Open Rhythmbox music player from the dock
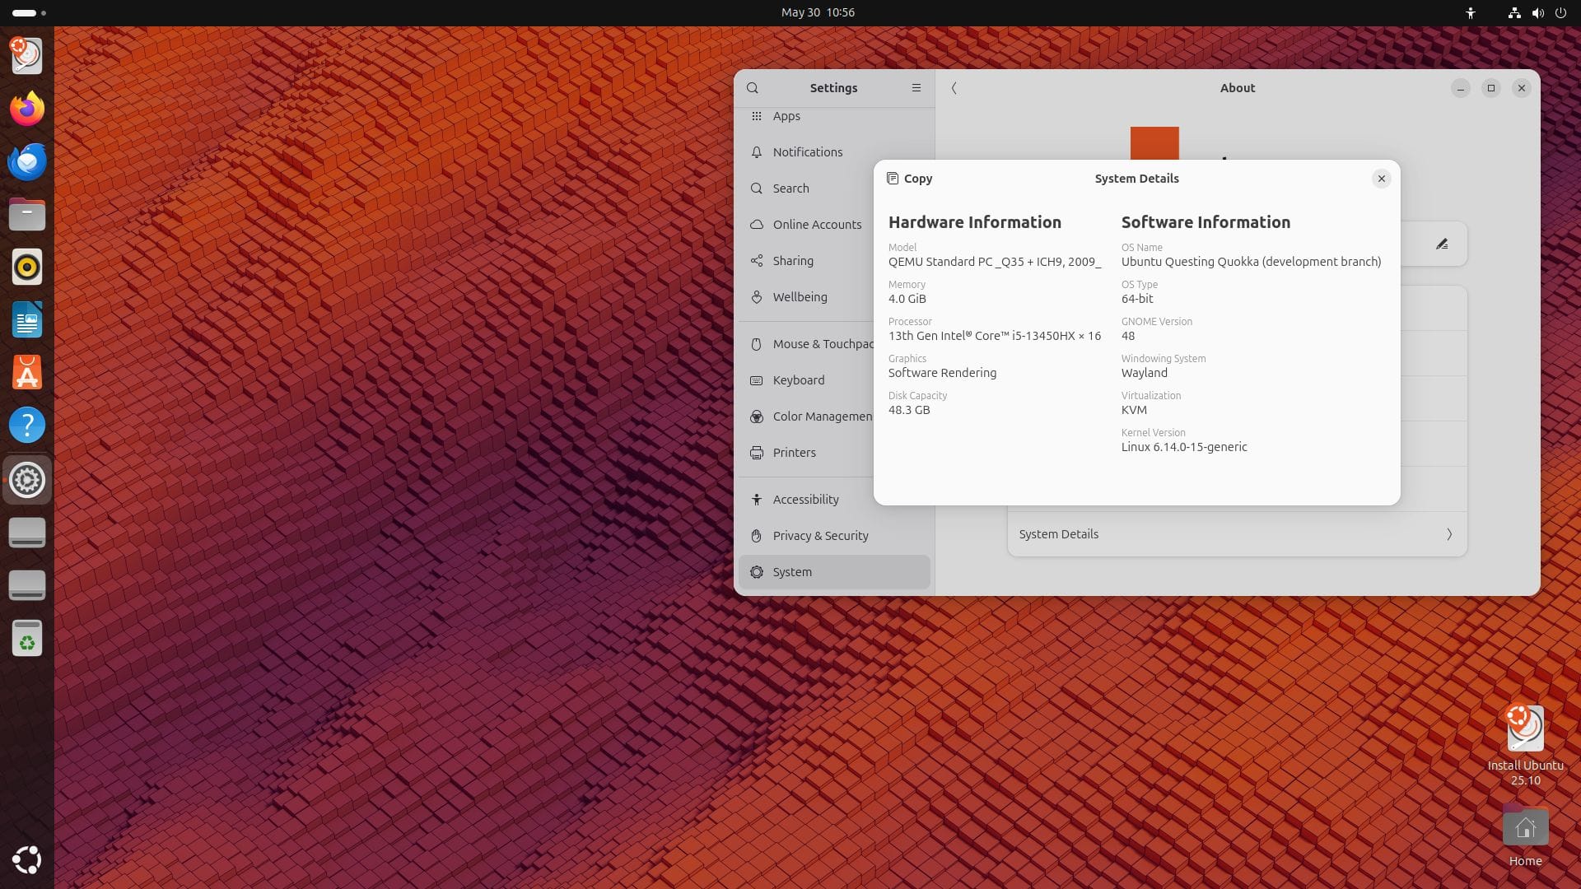 pos(27,267)
